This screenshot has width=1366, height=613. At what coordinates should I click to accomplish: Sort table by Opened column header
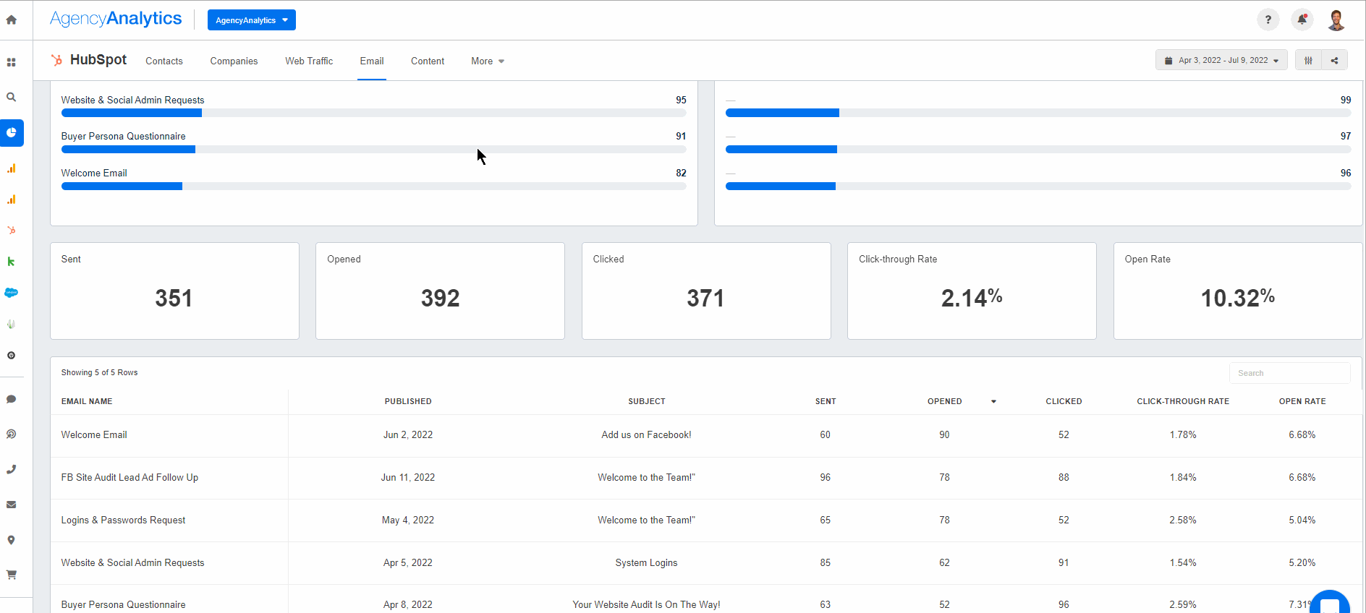pyautogui.click(x=944, y=401)
